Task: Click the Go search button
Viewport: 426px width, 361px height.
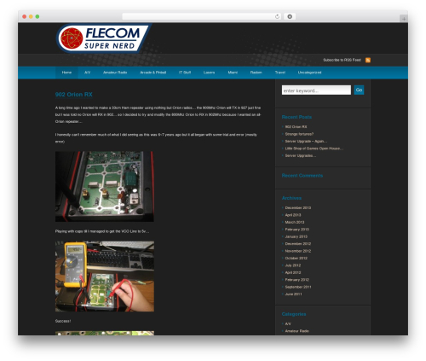Action: click(x=359, y=90)
